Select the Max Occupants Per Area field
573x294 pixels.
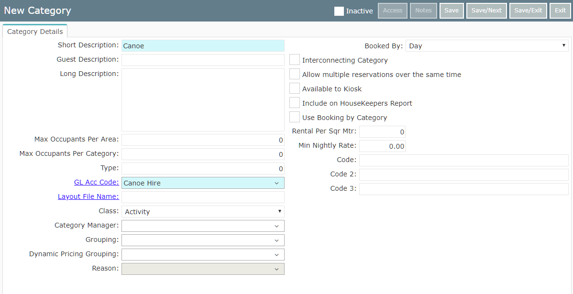203,140
